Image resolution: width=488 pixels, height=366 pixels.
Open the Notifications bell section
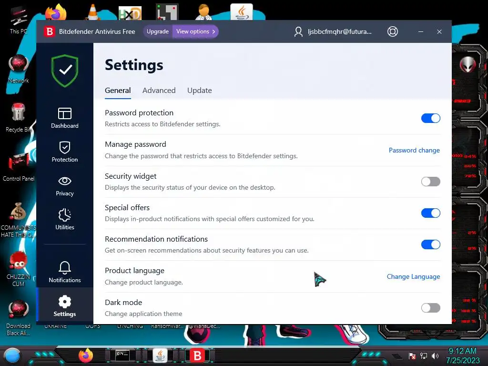[65, 272]
